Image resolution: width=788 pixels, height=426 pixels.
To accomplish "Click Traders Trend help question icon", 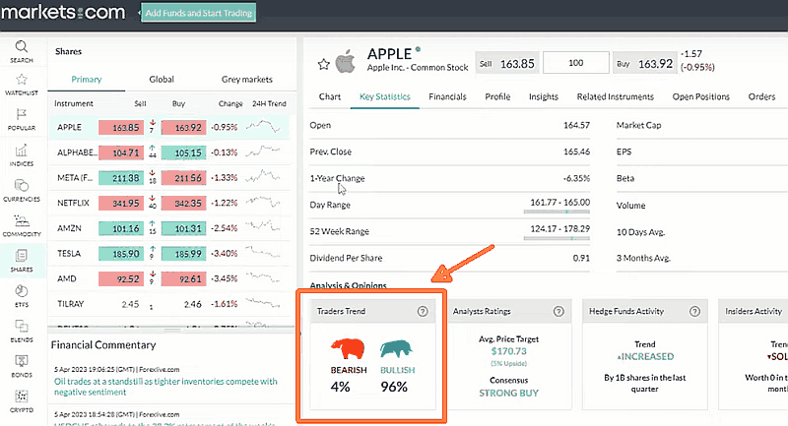I will point(423,311).
